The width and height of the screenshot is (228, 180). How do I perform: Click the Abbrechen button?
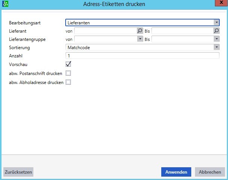210,172
